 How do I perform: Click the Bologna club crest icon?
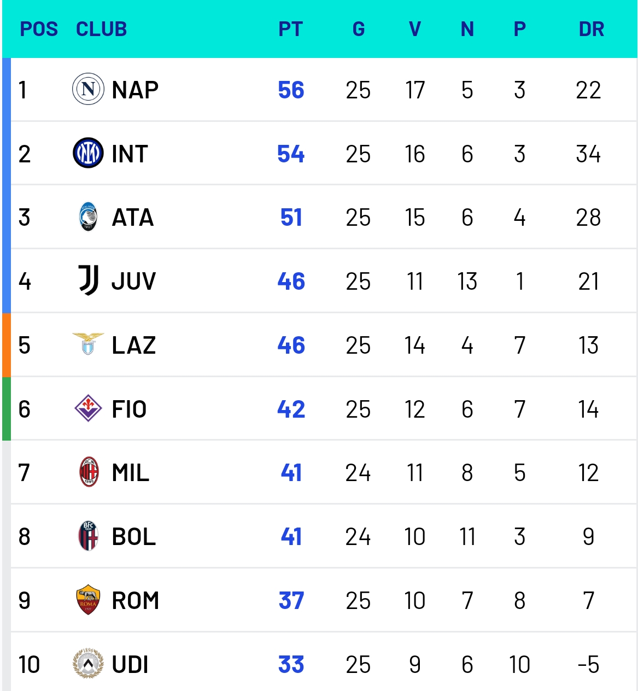(89, 536)
